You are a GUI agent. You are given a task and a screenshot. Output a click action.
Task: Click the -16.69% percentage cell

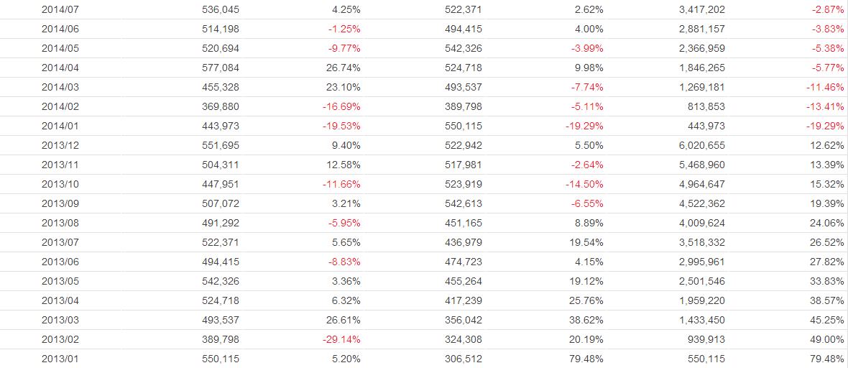click(x=341, y=106)
